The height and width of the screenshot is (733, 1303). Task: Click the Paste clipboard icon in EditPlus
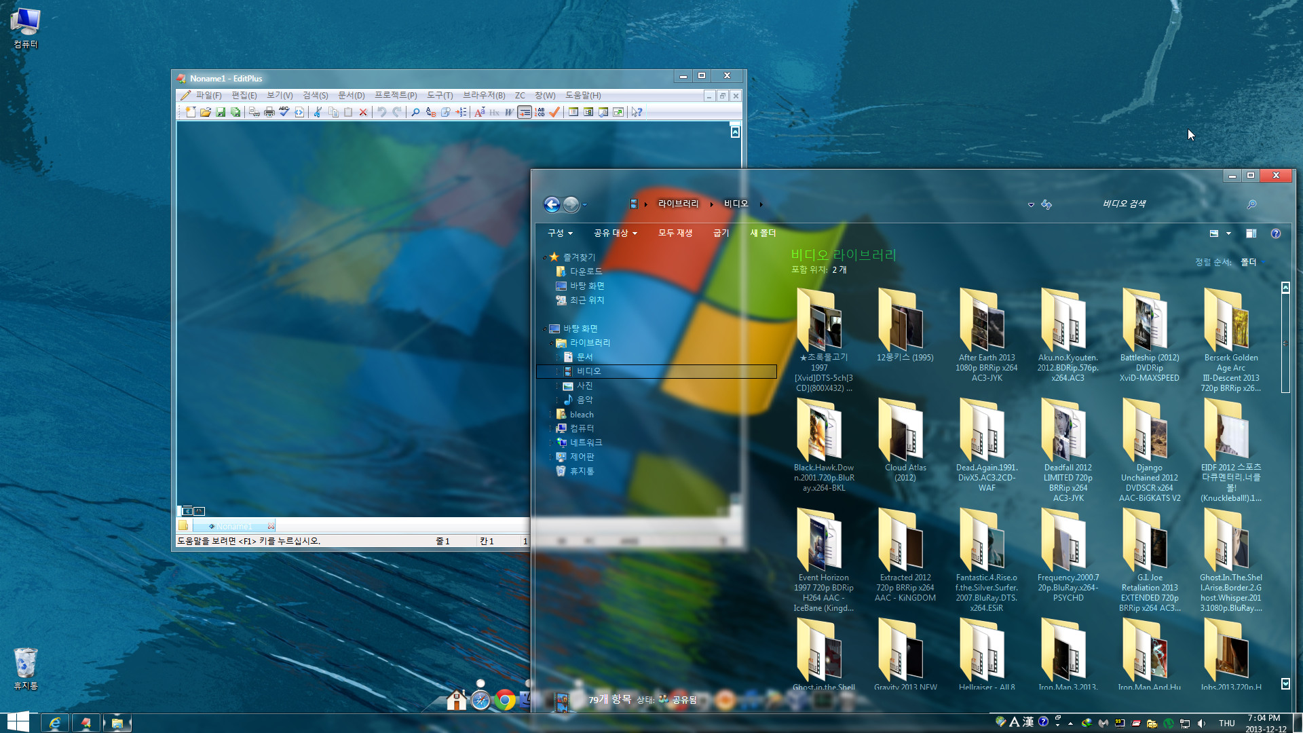[x=348, y=112]
